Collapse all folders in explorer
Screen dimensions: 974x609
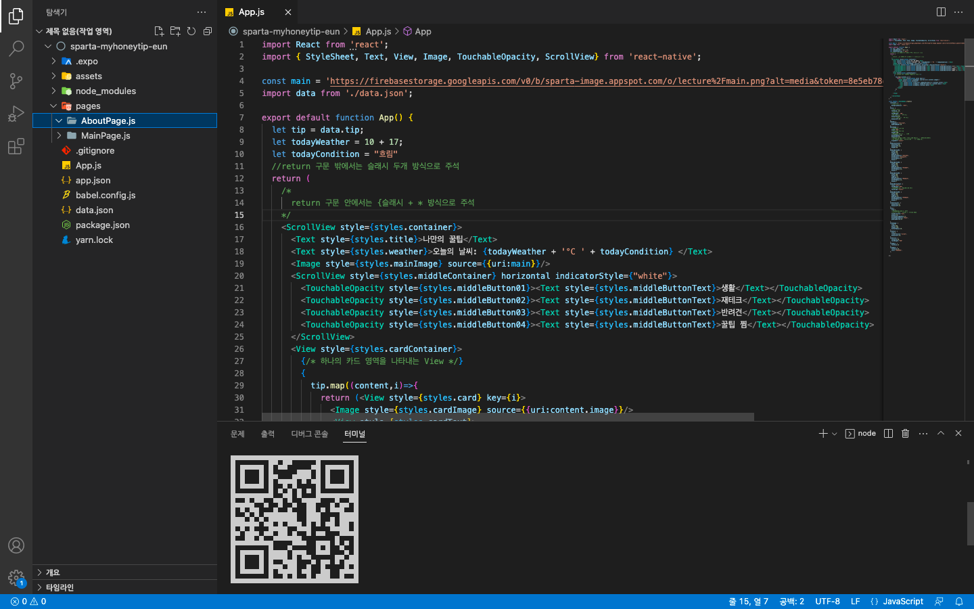point(208,31)
